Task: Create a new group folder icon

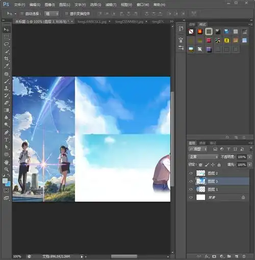Action: click(x=229, y=256)
